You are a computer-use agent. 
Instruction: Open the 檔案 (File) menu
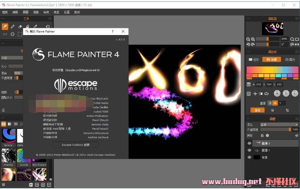click(x=5, y=12)
